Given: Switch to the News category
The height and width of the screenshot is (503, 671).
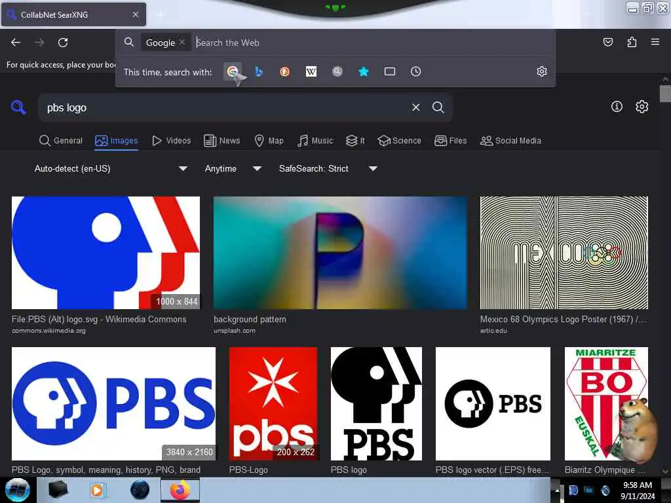Looking at the screenshot, I should [x=221, y=140].
